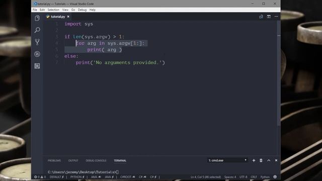Click the feedback smiley icon
Screen dimensions: 322x181
pos(275,177)
